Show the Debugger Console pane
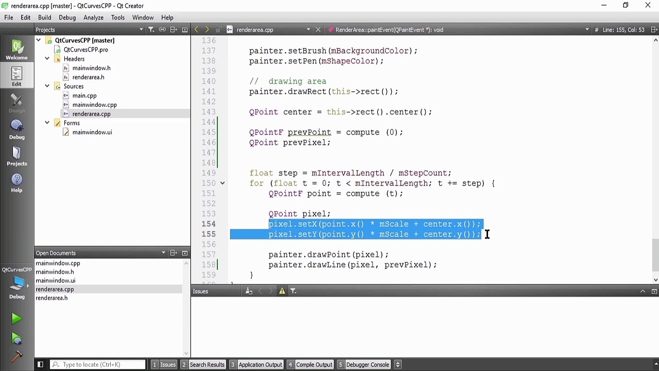Viewport: 659px width, 371px height. [363, 365]
